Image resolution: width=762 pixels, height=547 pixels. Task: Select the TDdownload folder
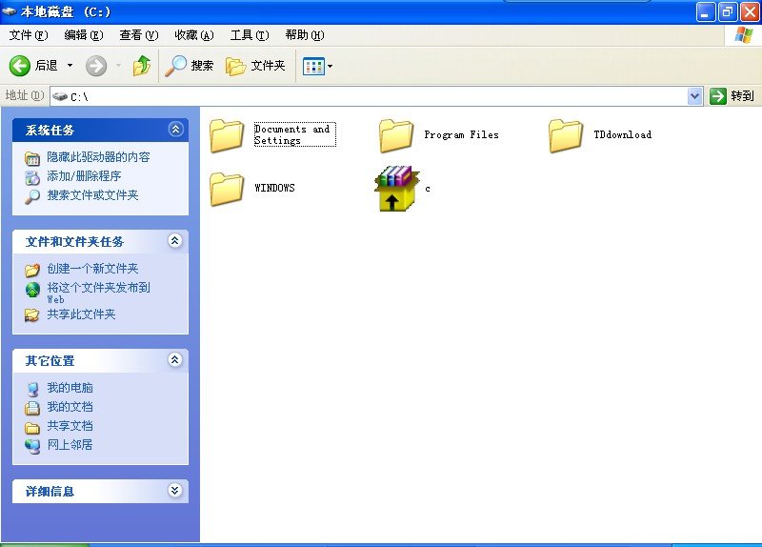coord(566,135)
